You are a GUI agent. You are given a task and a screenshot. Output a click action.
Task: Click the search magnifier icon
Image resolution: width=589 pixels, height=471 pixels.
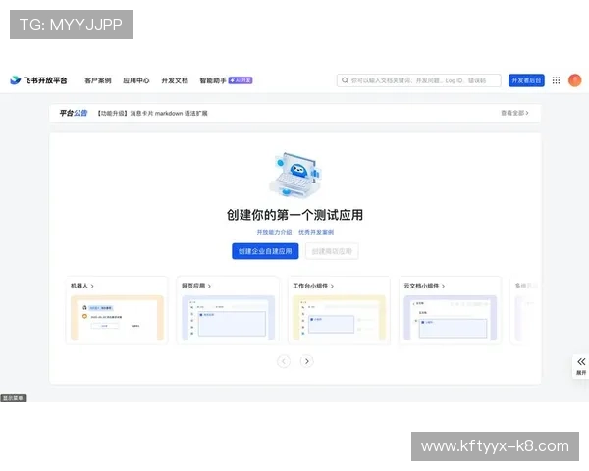(345, 80)
